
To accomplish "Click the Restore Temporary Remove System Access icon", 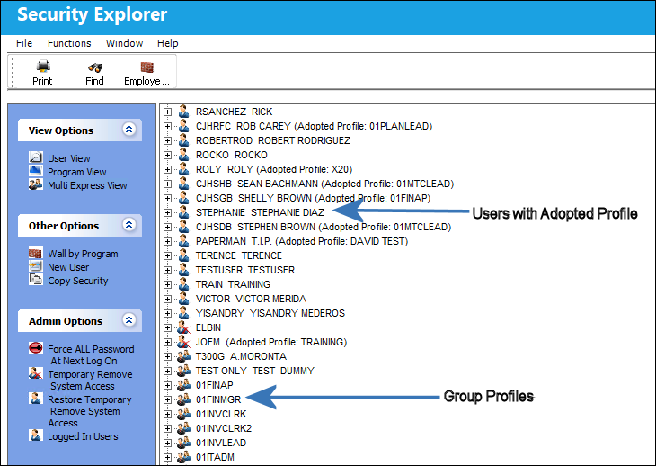I will [36, 399].
